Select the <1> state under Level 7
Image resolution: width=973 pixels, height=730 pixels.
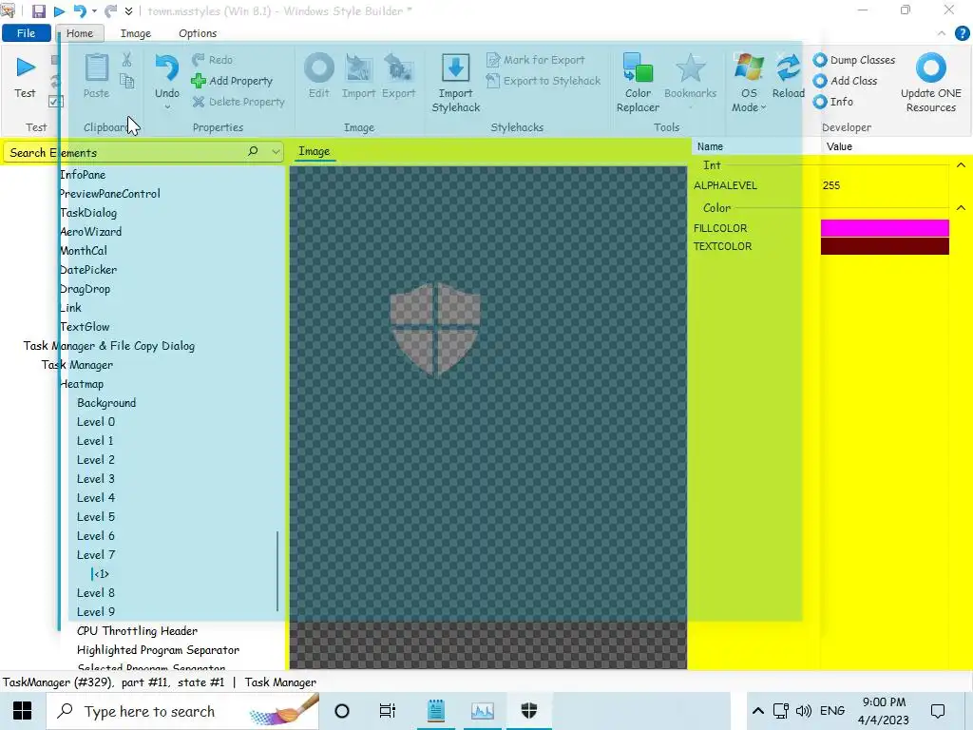[x=101, y=574]
